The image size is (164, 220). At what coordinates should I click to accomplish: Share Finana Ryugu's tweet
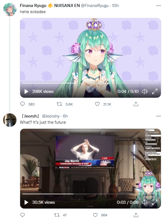[136, 104]
